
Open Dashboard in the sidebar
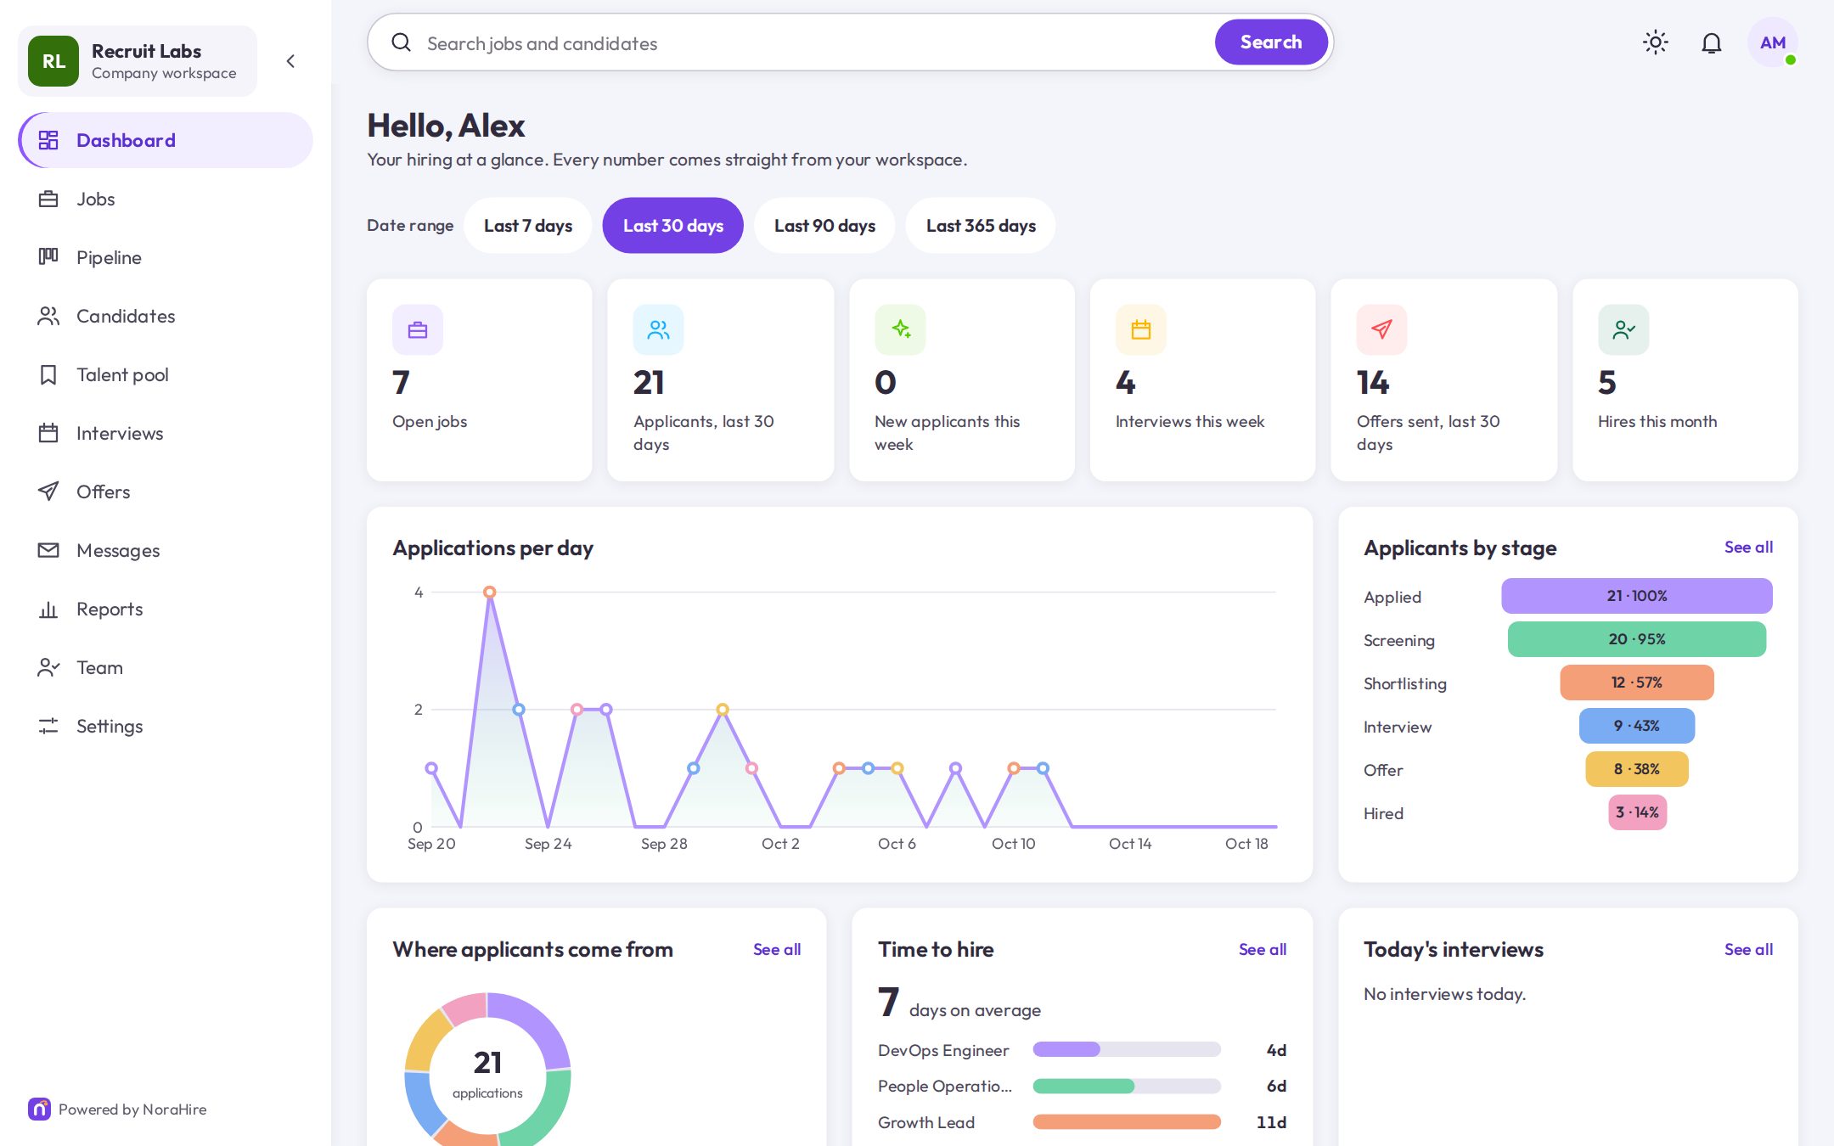point(166,140)
